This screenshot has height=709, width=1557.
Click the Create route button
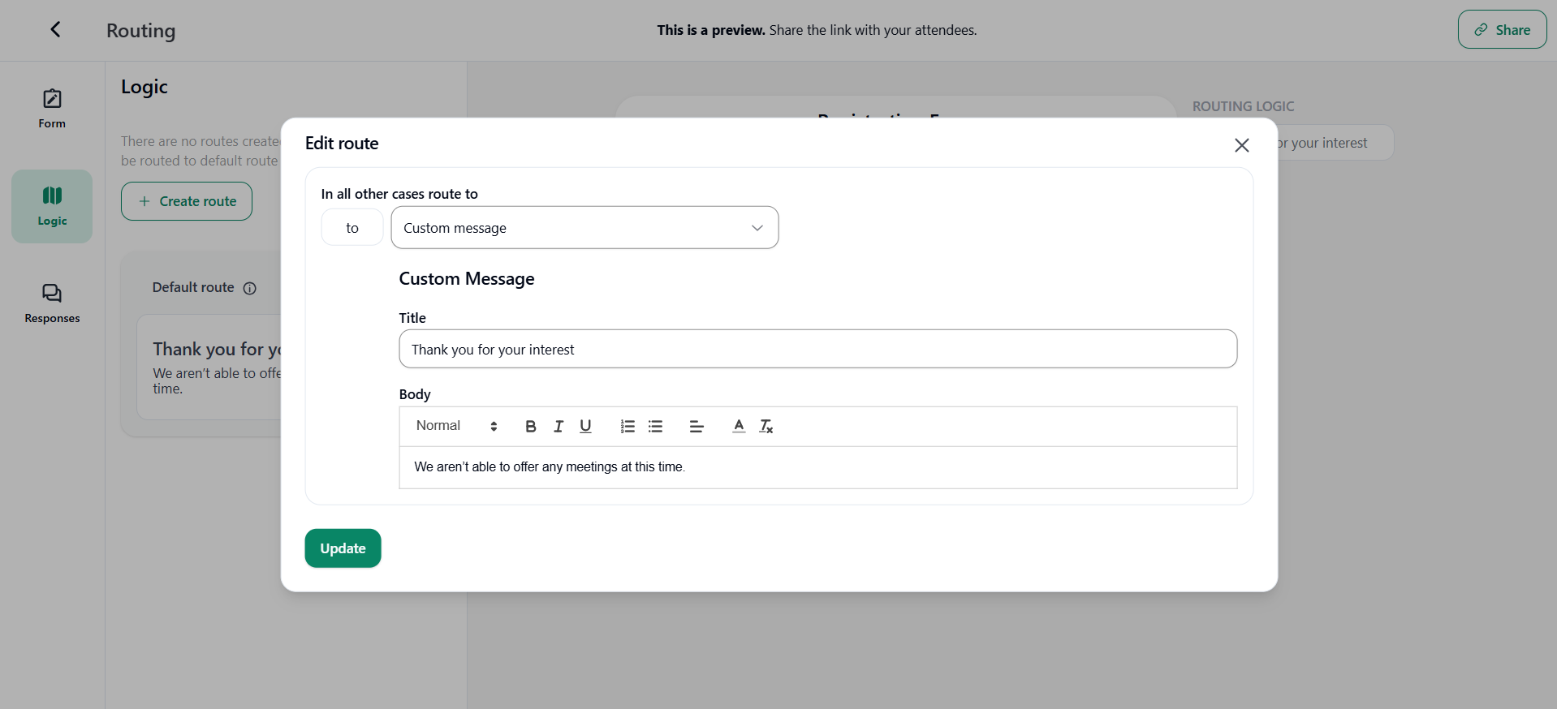pyautogui.click(x=187, y=201)
